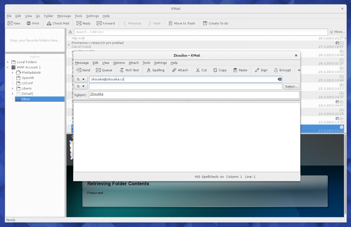Screen dimensions: 351x227
Task: Open the Help menu in composer
Action: pyautogui.click(x=174, y=63)
